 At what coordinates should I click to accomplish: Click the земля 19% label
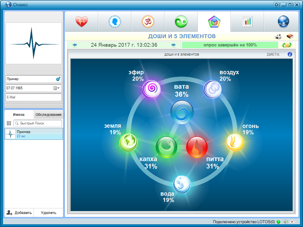(113, 129)
